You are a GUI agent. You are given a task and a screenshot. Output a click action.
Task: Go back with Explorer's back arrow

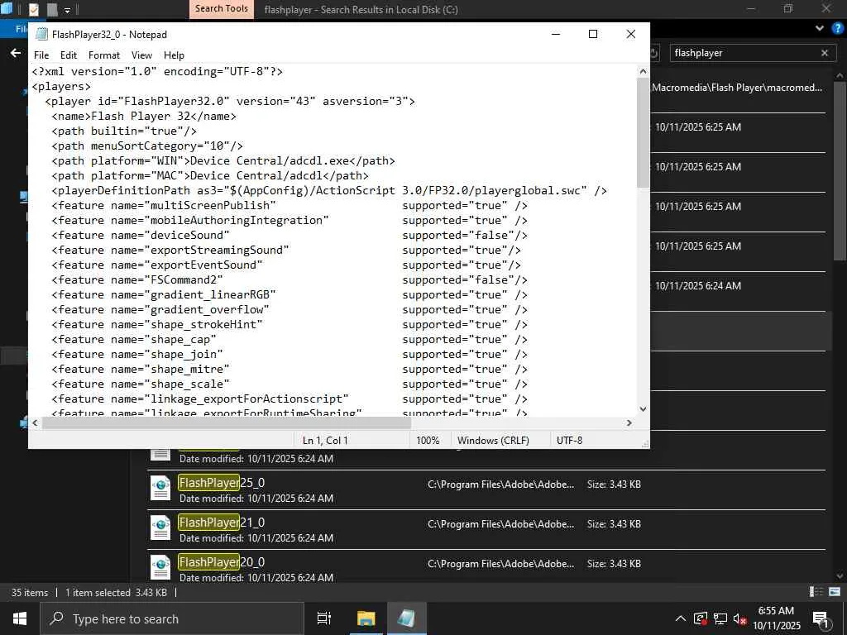click(16, 53)
